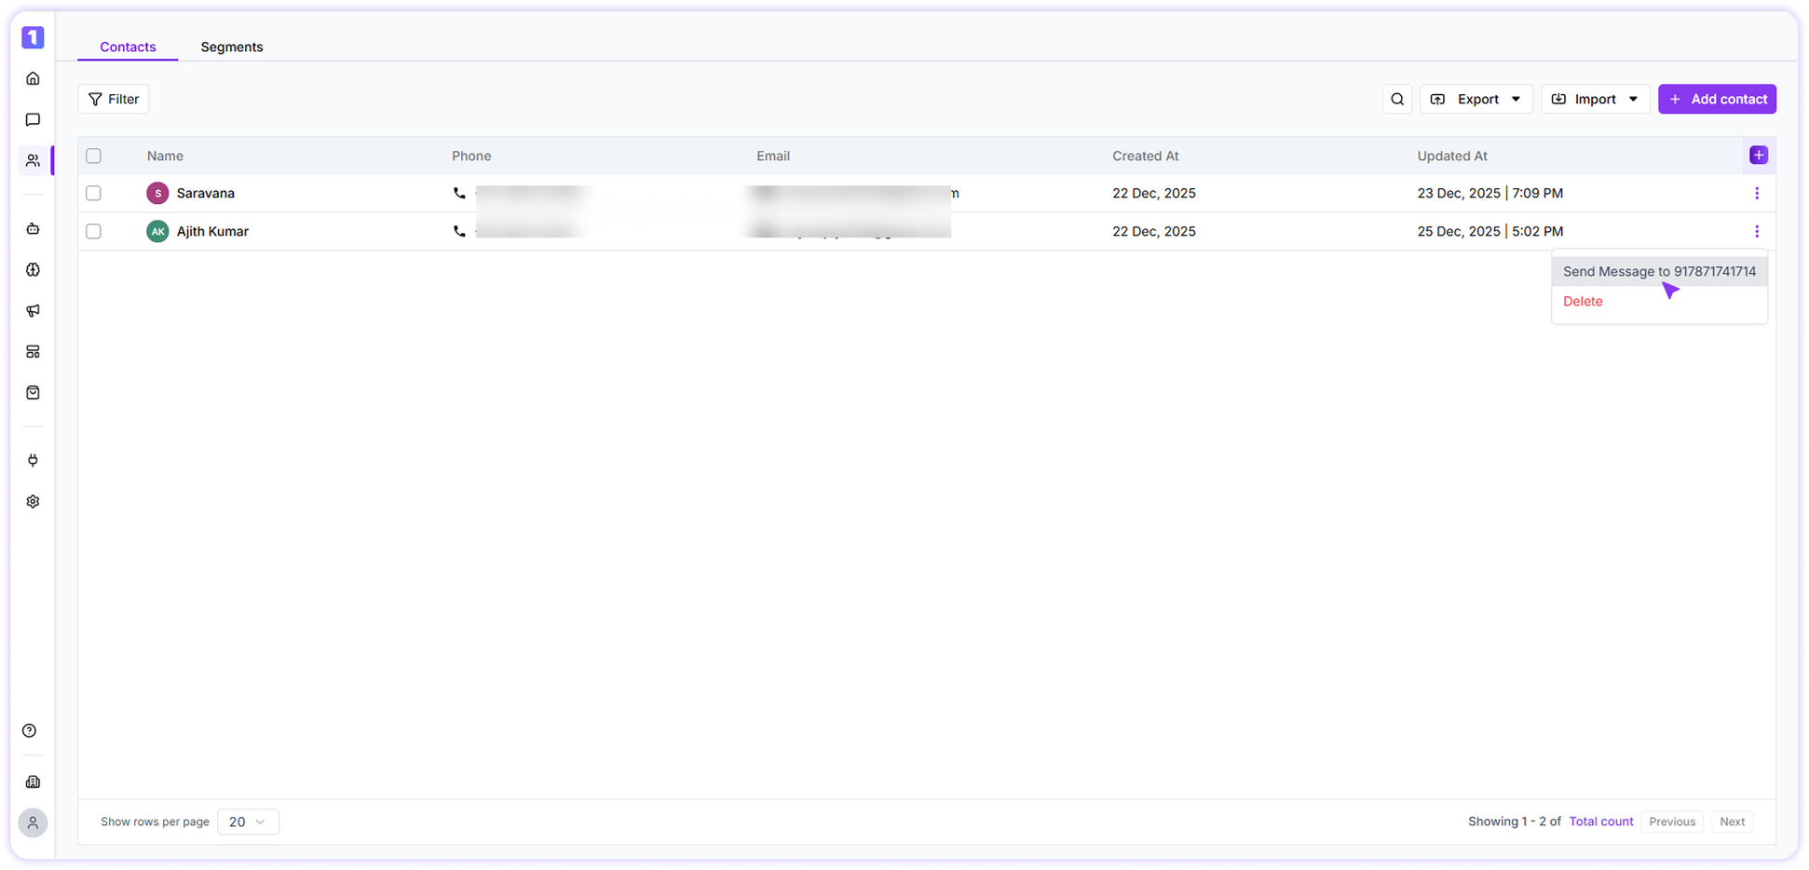Tick the checkbox for Saravana
Viewport: 1809px width, 870px height.
93,194
